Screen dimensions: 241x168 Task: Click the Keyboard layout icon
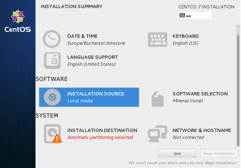(x=157, y=40)
